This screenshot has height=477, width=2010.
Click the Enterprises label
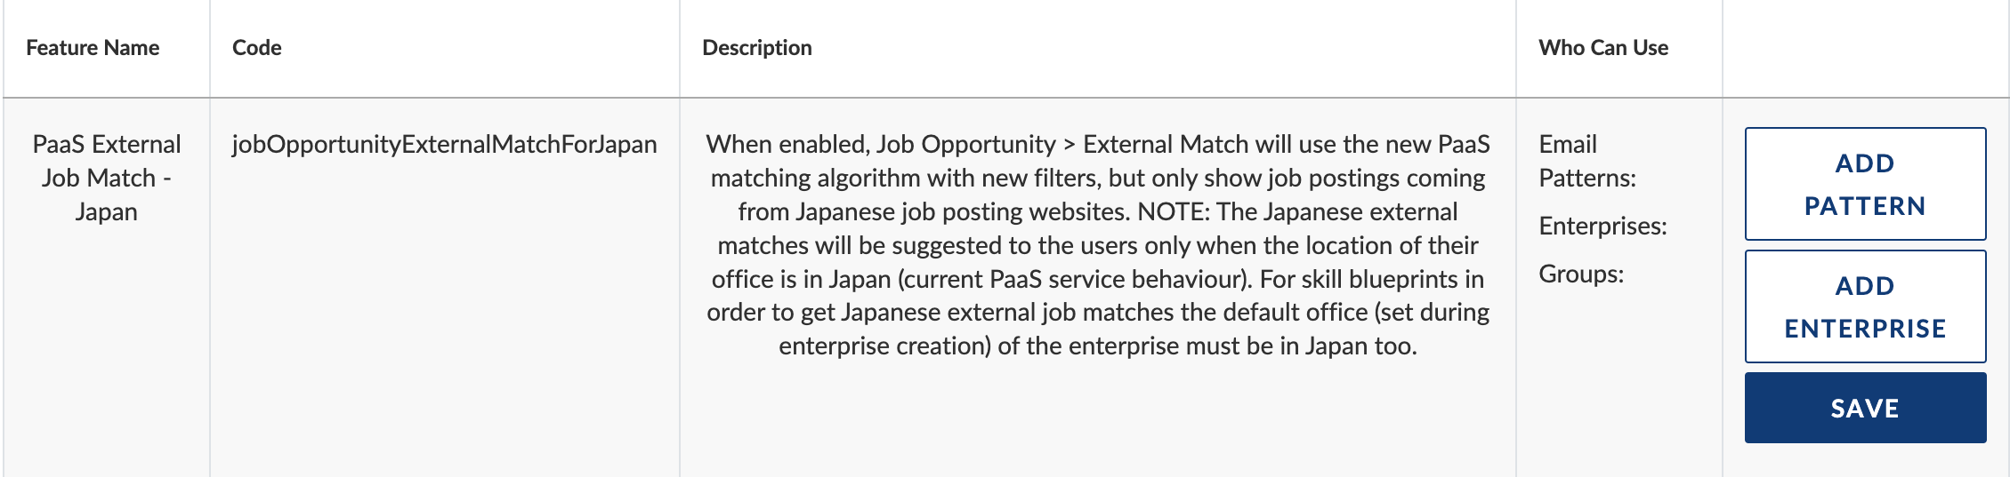1602,226
